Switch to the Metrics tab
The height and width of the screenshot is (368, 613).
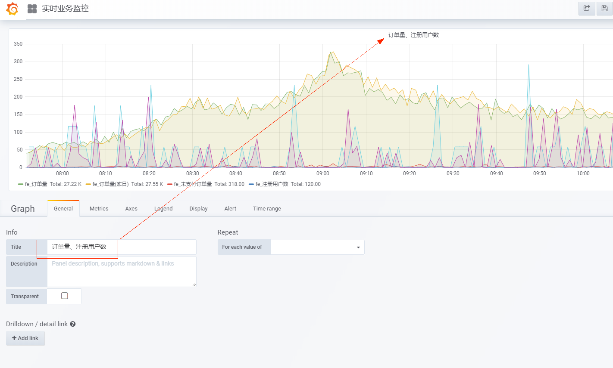(99, 209)
